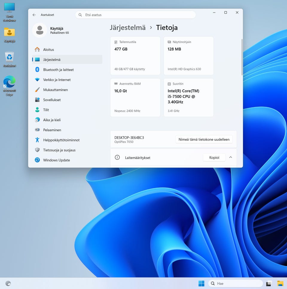Viewport: 287px width, 289px height.
Task: Open Bluetooth ja laitteet settings
Action: pyautogui.click(x=58, y=70)
